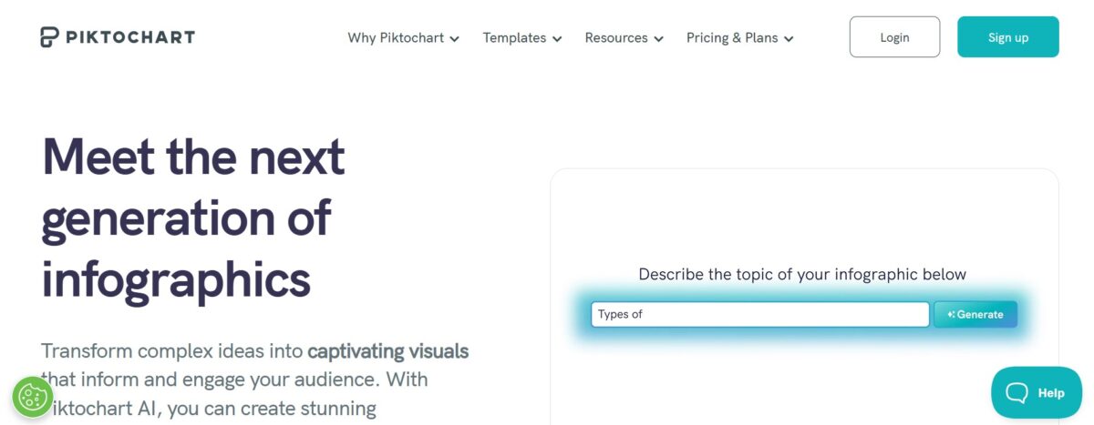The height and width of the screenshot is (425, 1094).
Task: Focus the infographic topic input field
Action: tap(759, 315)
